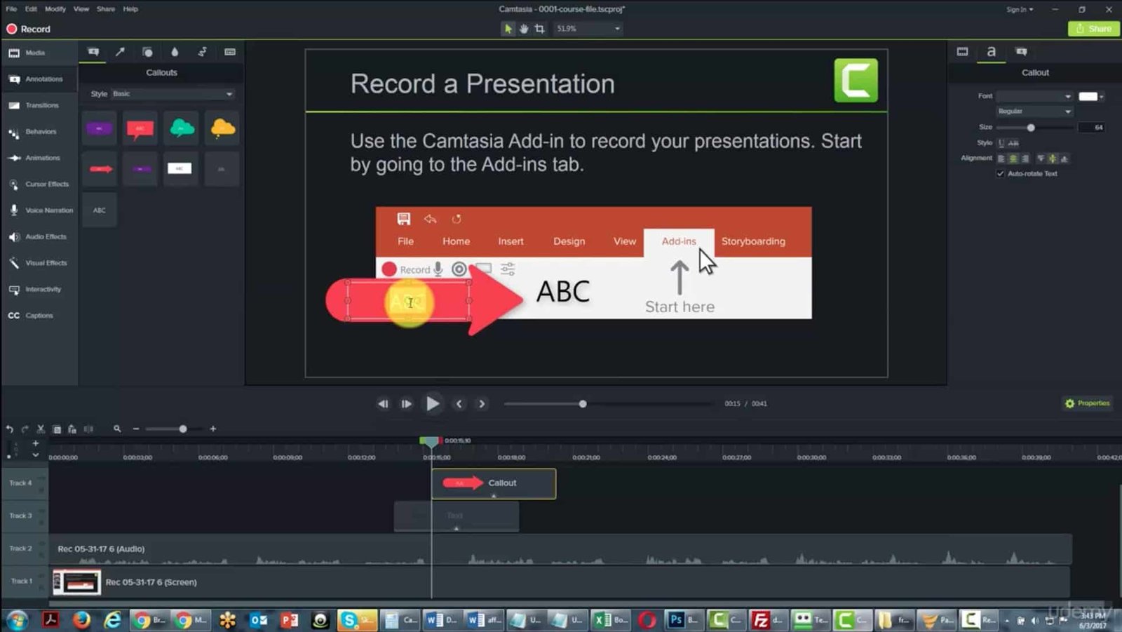Open the Share menu

106,9
